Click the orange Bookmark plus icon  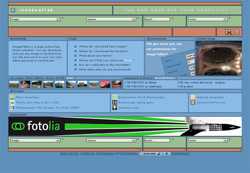coord(141,154)
